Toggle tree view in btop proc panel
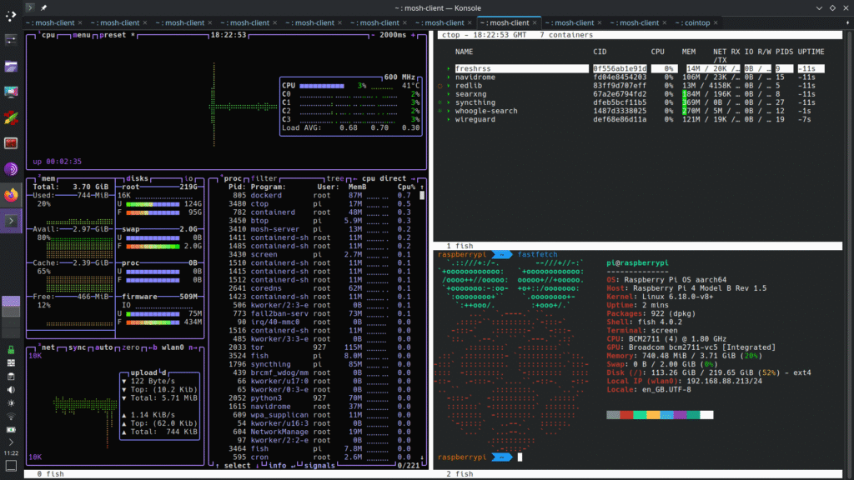 point(337,178)
